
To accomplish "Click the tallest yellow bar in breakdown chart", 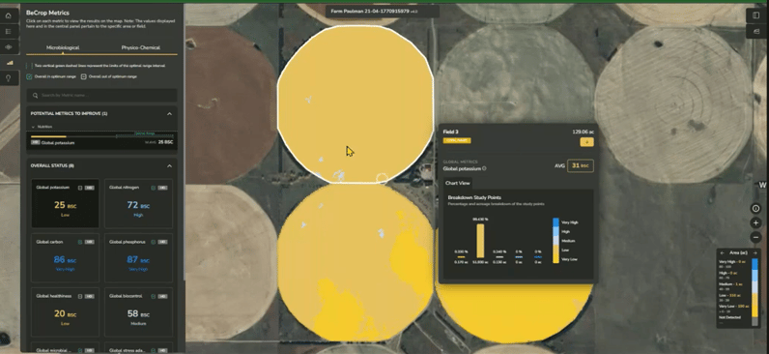I will (480, 241).
